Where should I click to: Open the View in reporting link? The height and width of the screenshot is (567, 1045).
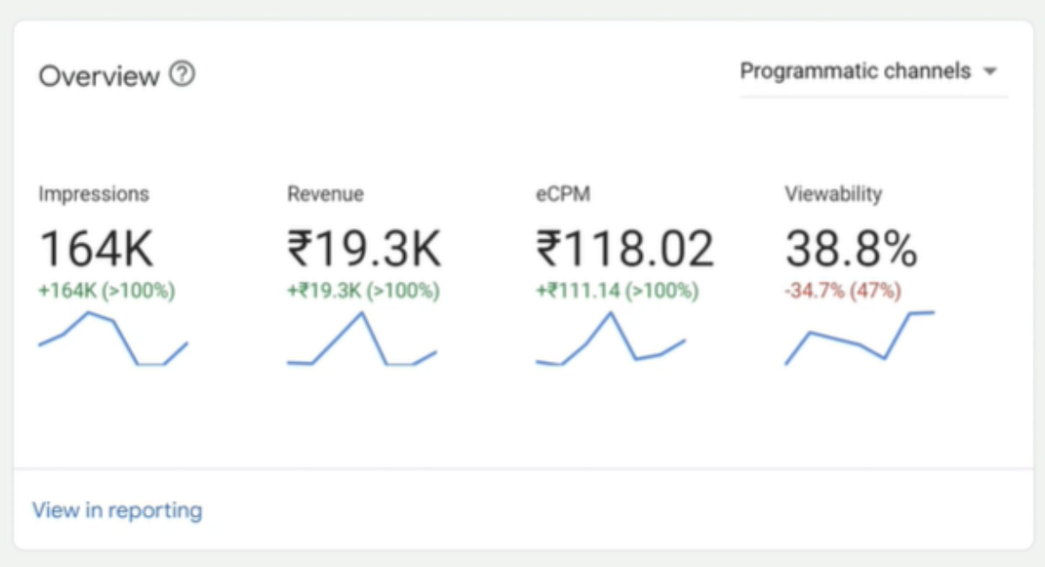117,510
